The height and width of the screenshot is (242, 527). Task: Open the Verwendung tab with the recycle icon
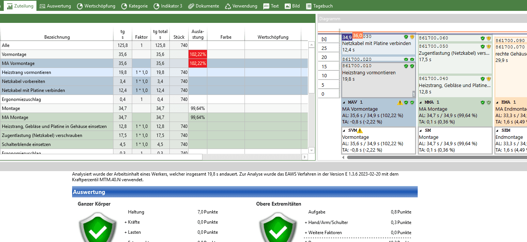[241, 6]
